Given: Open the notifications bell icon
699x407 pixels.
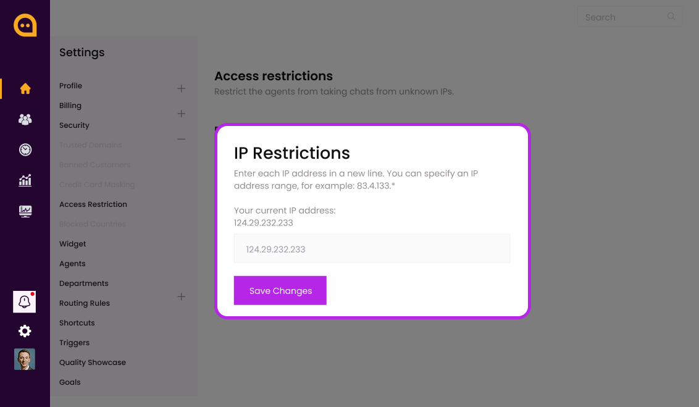Looking at the screenshot, I should click(x=25, y=302).
